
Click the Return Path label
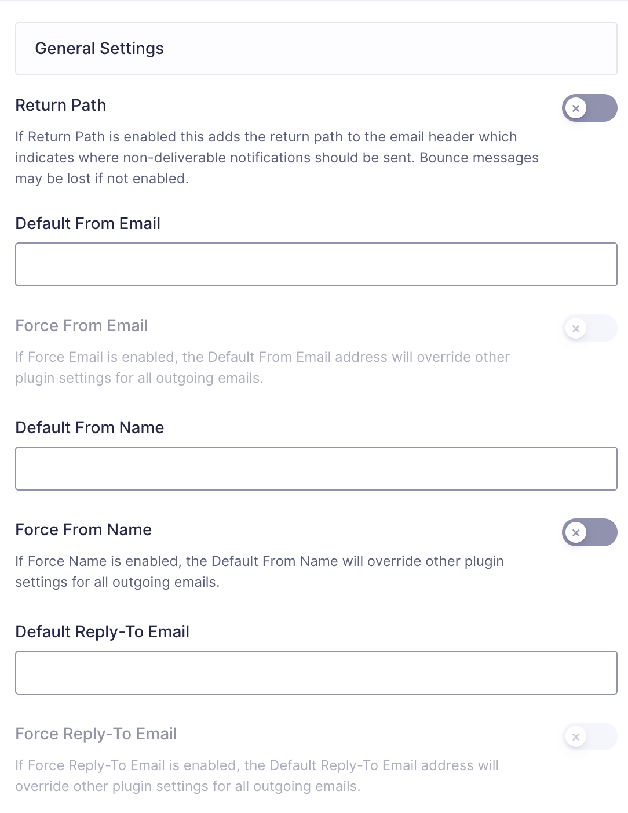[x=61, y=106]
